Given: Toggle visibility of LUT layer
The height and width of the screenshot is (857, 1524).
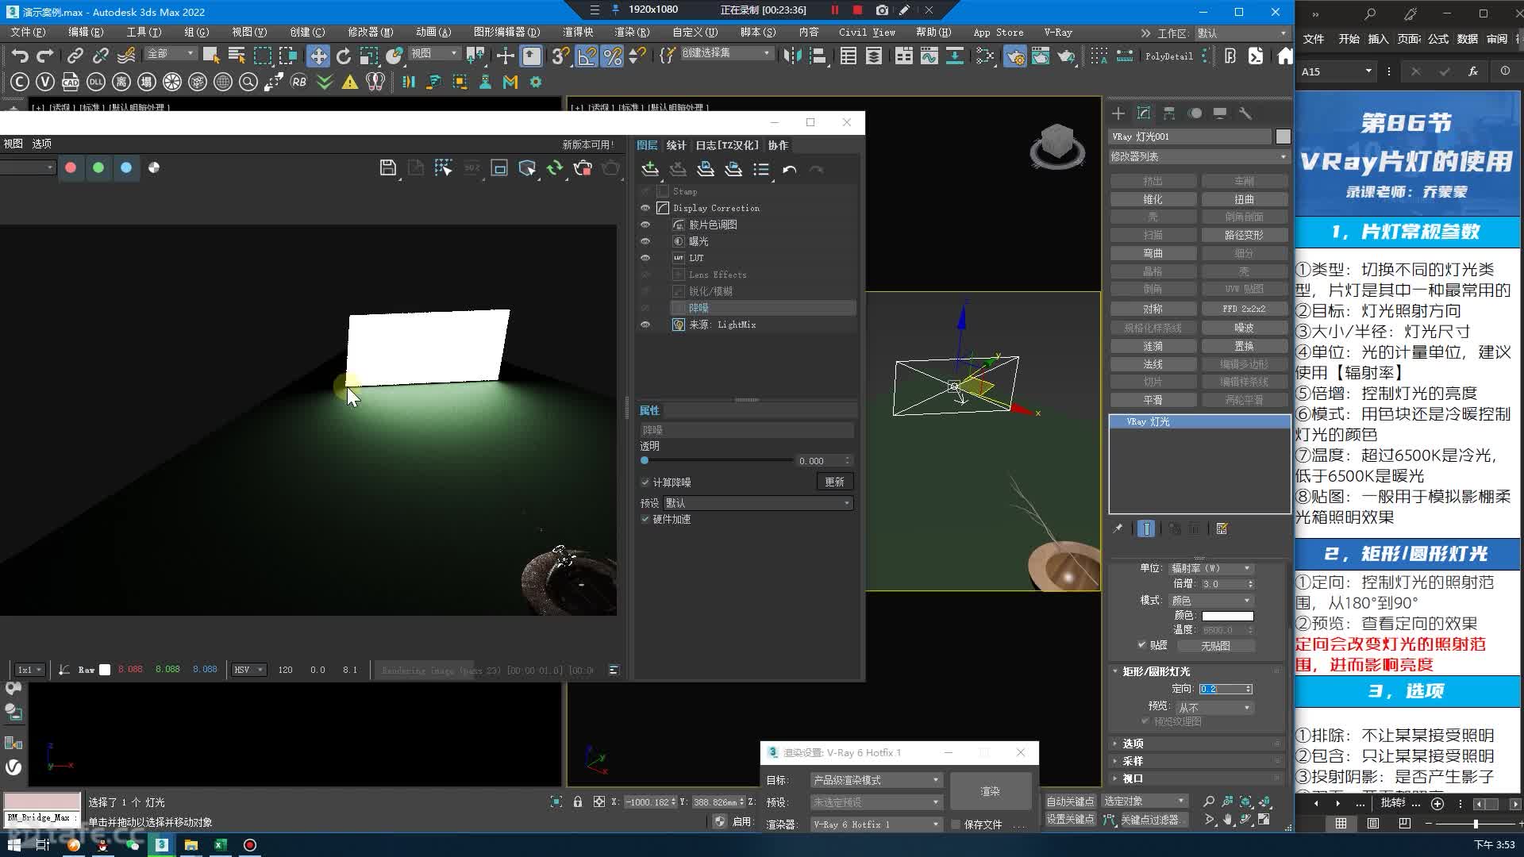Looking at the screenshot, I should coord(645,258).
